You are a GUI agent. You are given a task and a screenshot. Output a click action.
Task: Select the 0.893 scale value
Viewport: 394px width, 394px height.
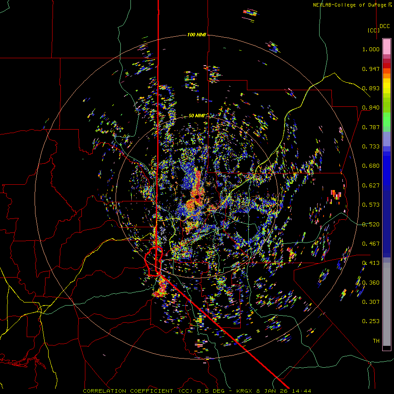[371, 88]
